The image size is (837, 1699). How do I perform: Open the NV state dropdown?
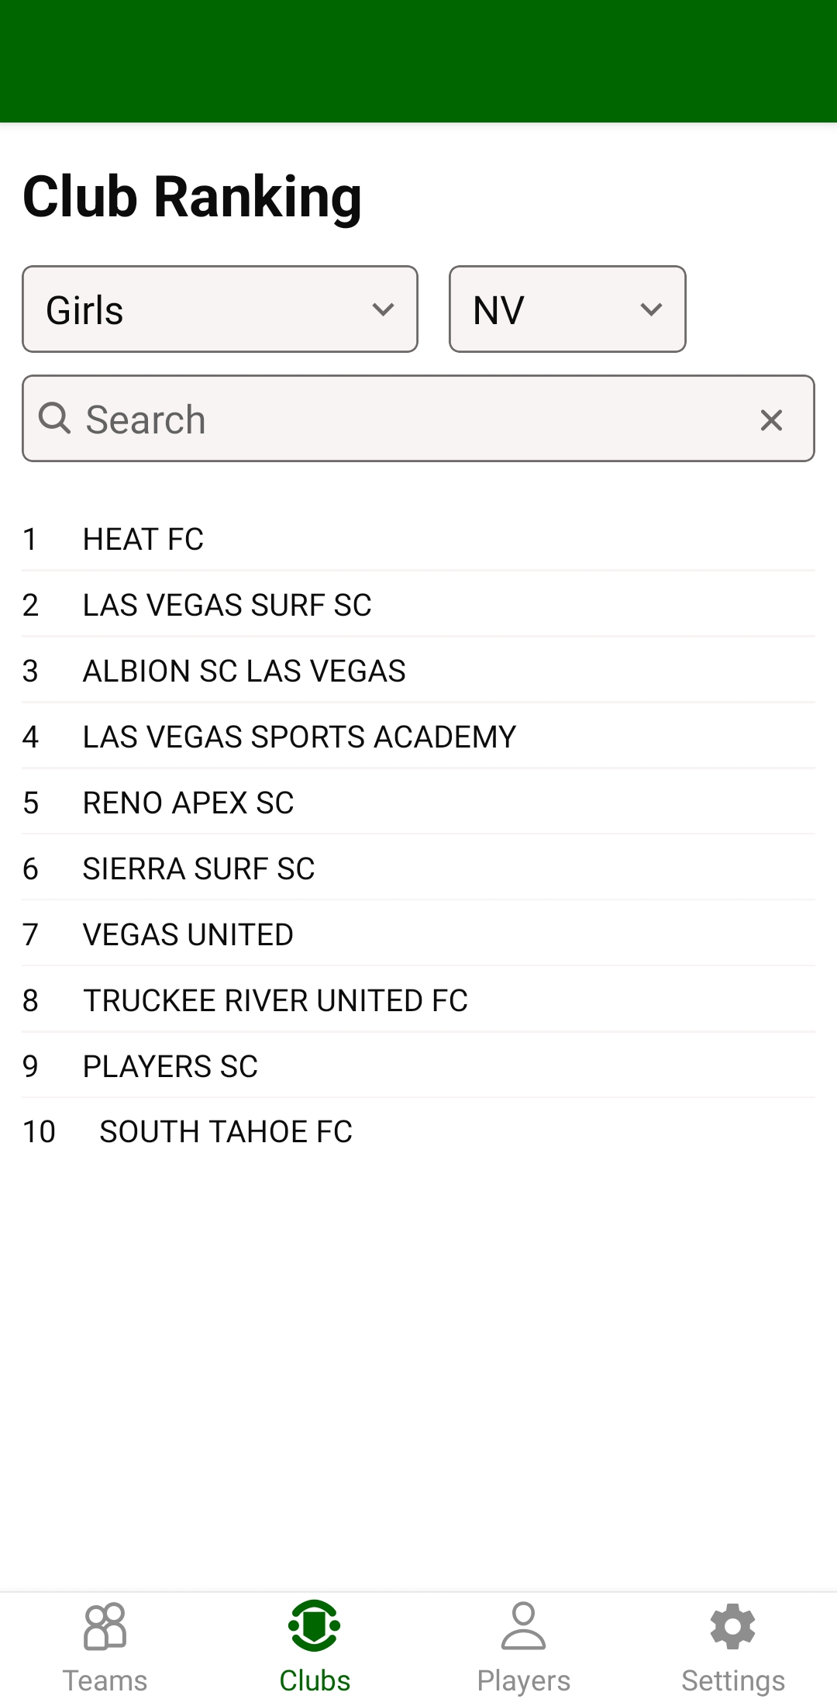pos(567,309)
